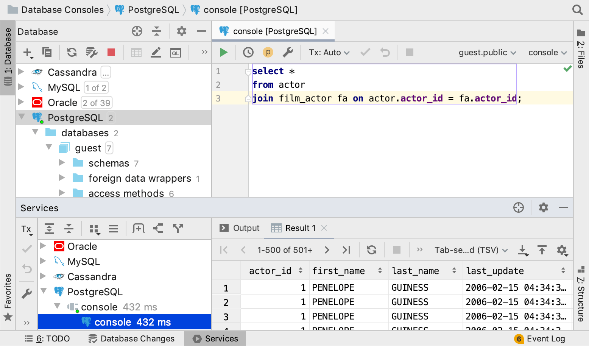View parameters p icon
This screenshot has height=346, width=589.
[x=268, y=52]
